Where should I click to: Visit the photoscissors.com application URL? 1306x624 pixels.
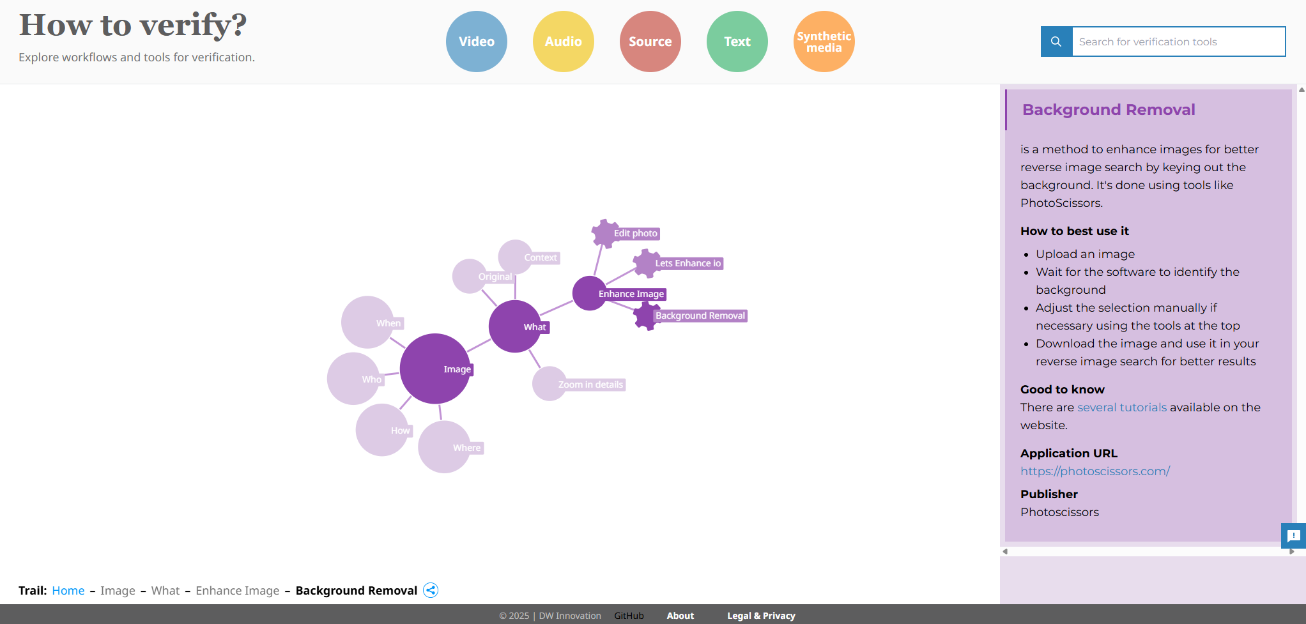pyautogui.click(x=1095, y=471)
